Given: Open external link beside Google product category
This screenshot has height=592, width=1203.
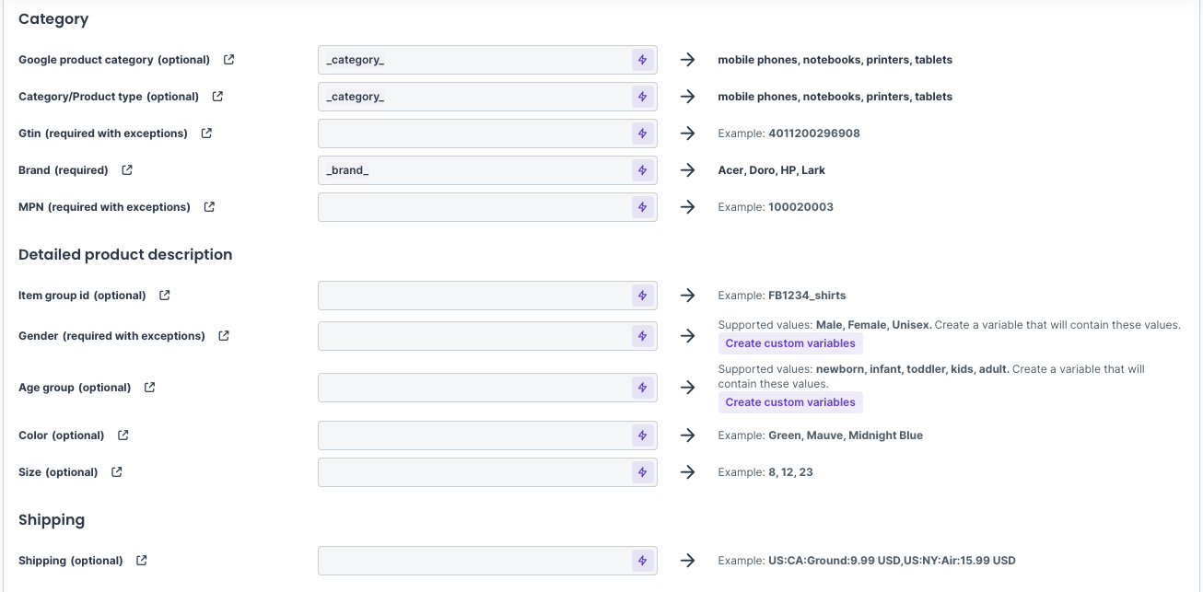Looking at the screenshot, I should [x=229, y=60].
